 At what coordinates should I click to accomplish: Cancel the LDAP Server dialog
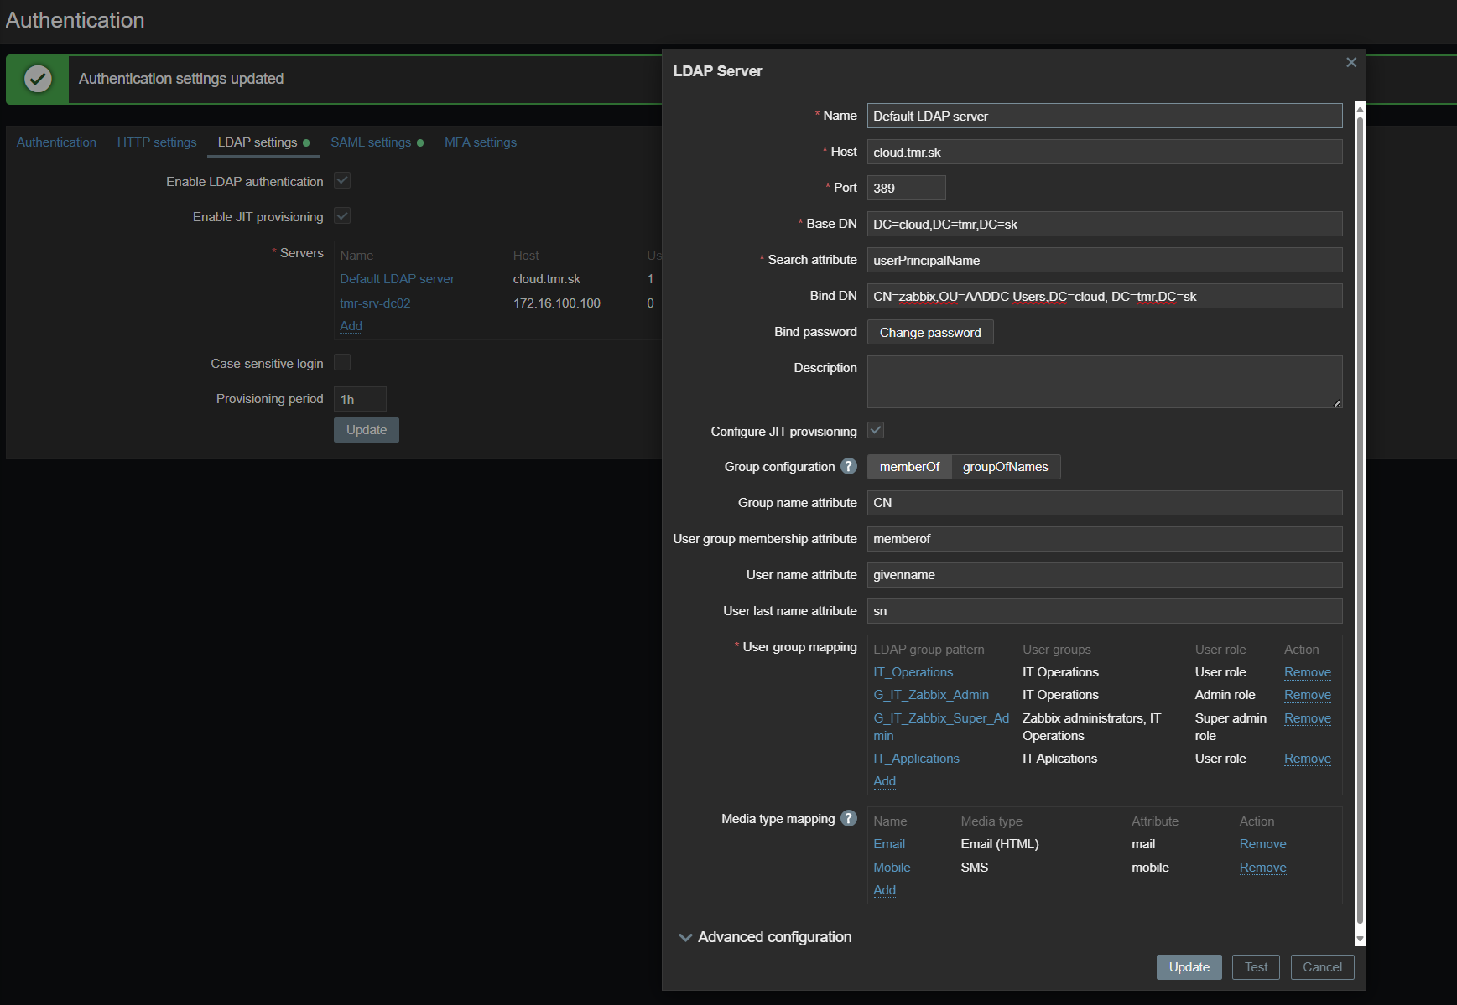click(1321, 967)
